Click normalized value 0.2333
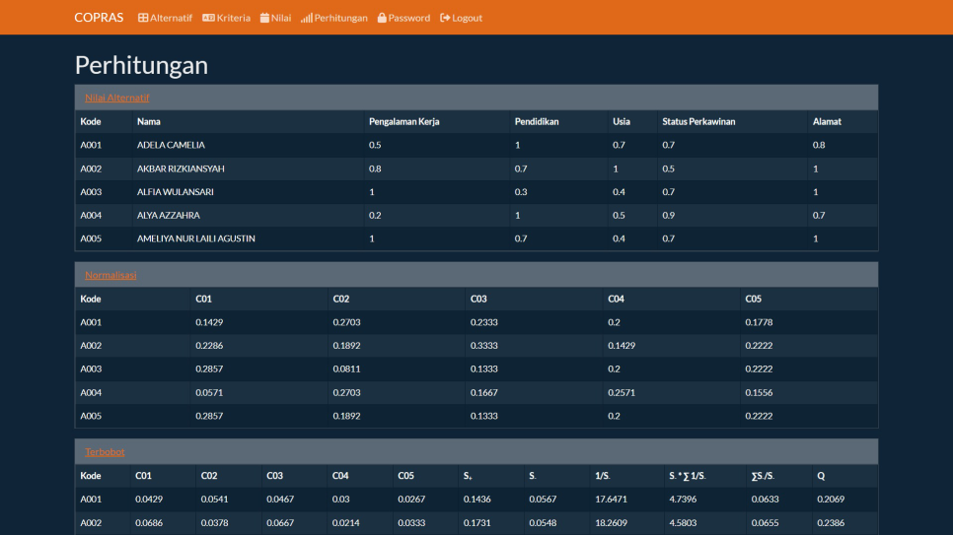This screenshot has height=535, width=953. coord(483,322)
